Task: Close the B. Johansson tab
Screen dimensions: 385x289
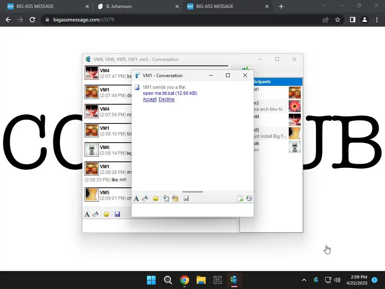Action: click(x=177, y=6)
